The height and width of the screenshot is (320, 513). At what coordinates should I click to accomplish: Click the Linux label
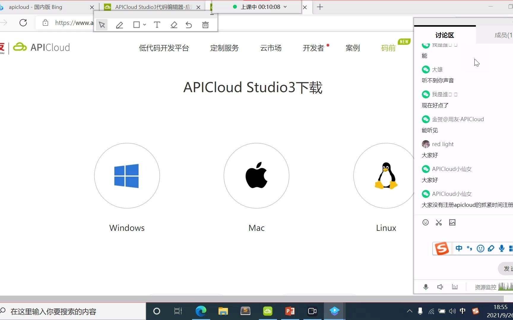(386, 228)
